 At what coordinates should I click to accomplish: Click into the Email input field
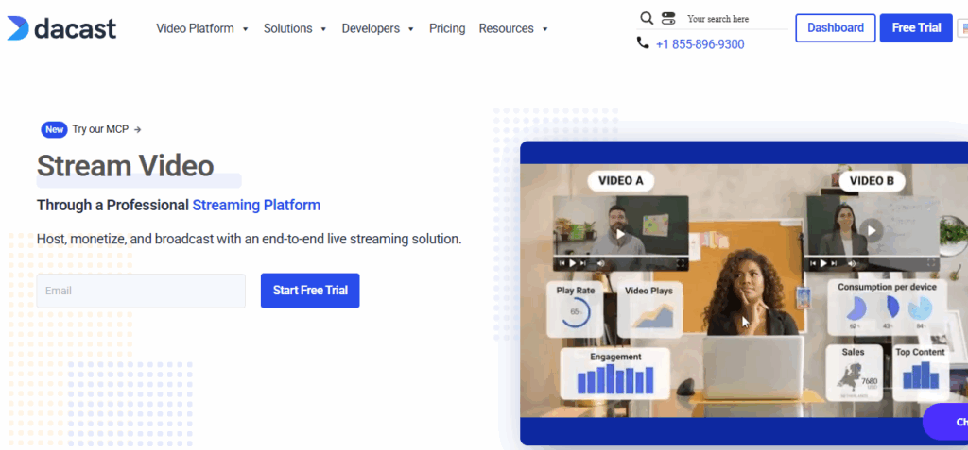(141, 291)
